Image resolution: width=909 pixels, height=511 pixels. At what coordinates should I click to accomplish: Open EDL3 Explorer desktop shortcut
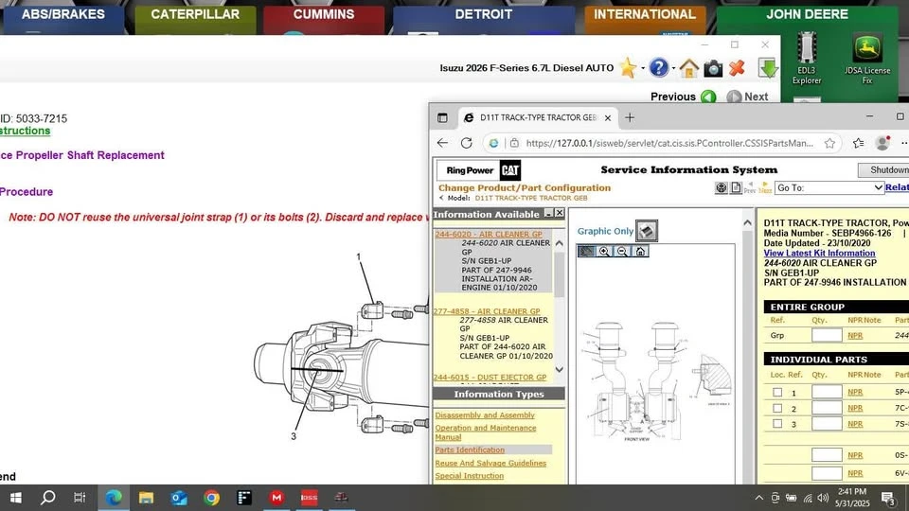807,58
